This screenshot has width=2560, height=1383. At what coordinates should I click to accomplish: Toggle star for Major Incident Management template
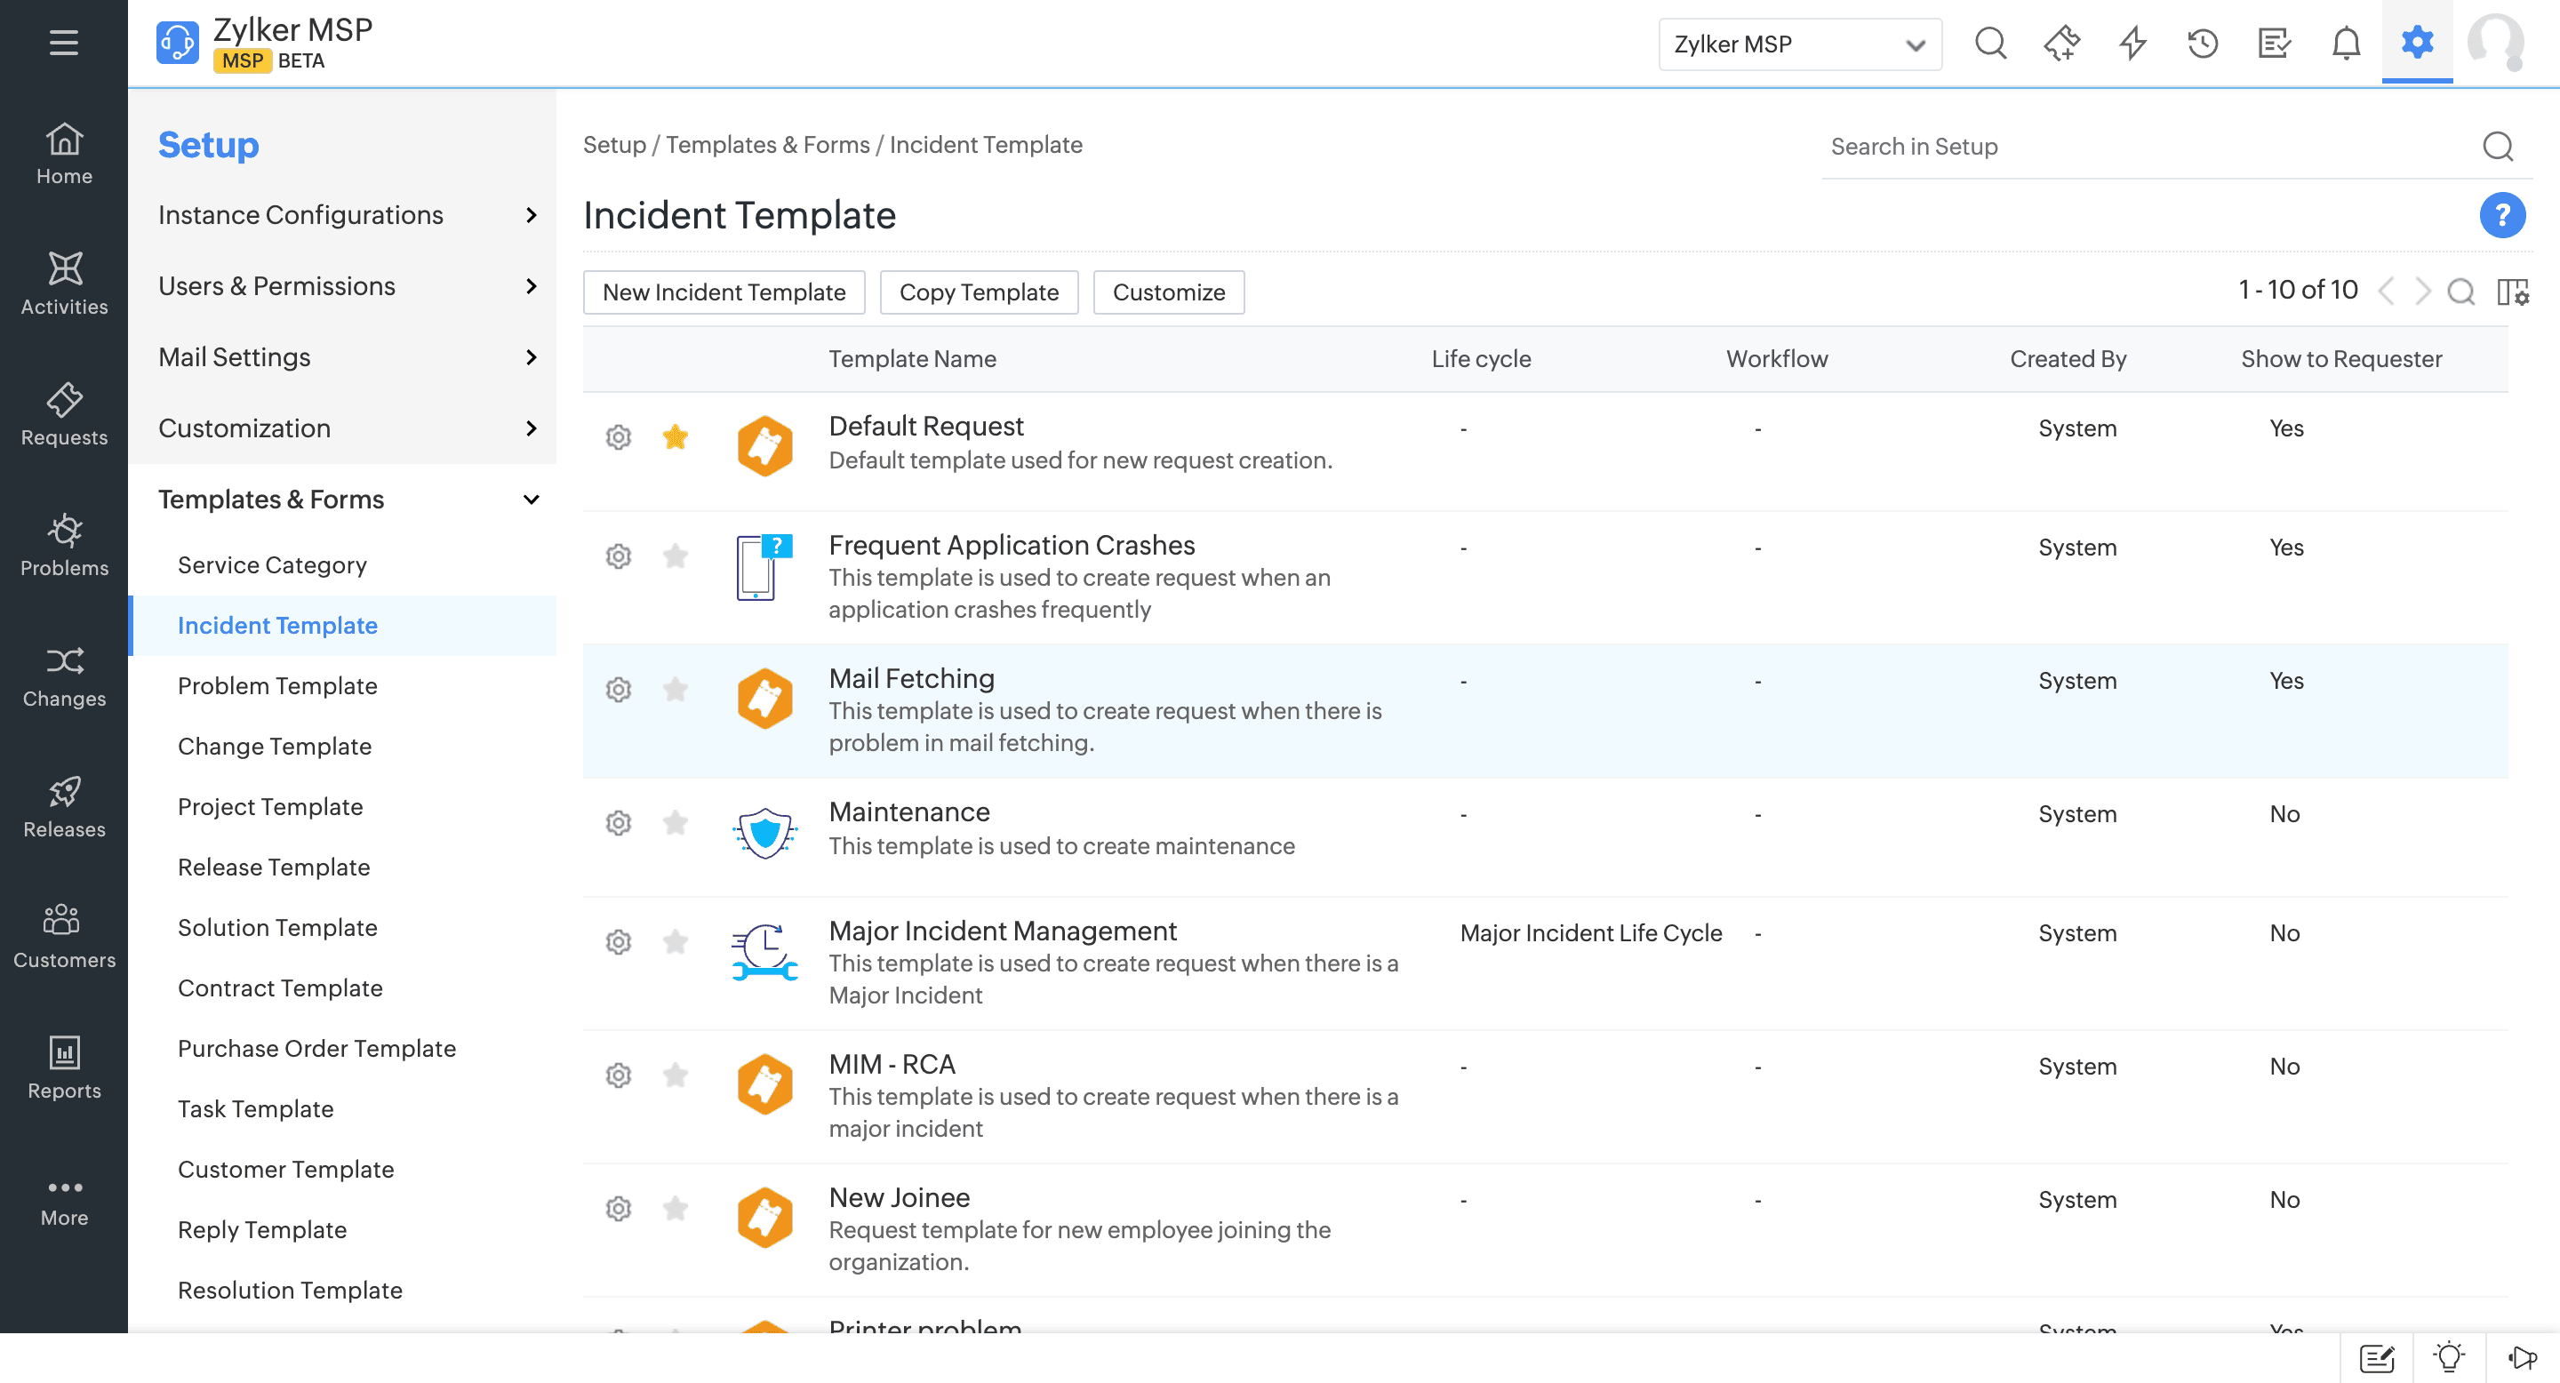pyautogui.click(x=675, y=941)
